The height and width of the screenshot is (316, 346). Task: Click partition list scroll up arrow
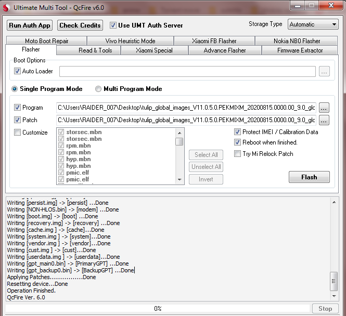pos(180,133)
